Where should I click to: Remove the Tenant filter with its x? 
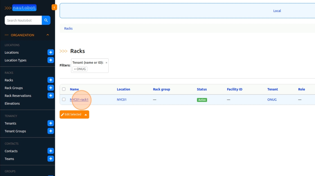pos(106,63)
